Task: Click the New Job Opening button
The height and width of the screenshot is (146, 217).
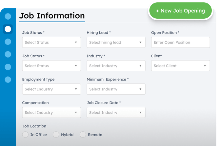Action: [x=180, y=11]
